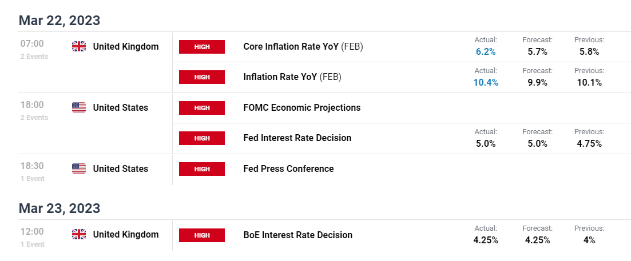
Task: Expand the 18:00 2 Events group
Action: pyautogui.click(x=34, y=110)
